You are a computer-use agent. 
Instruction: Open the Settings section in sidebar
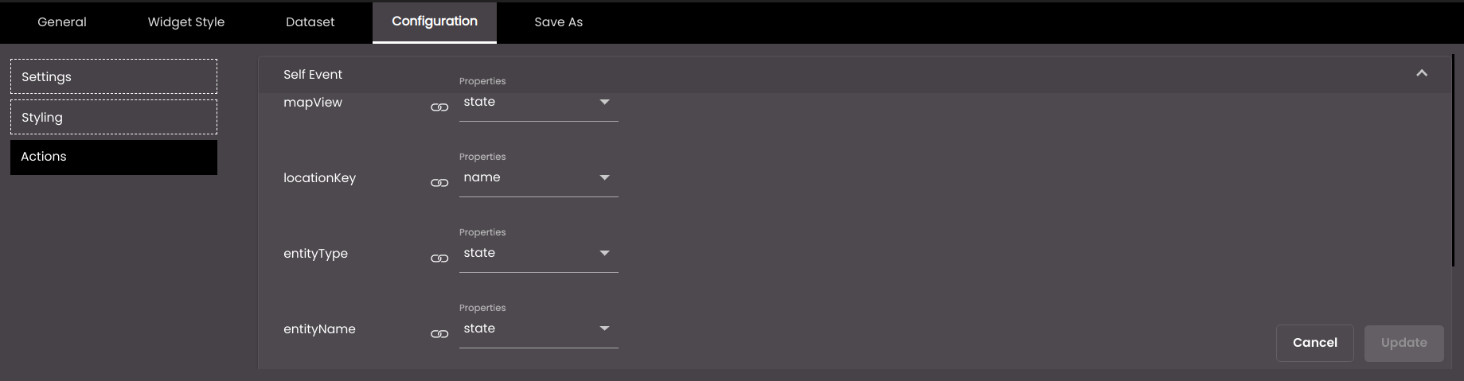click(x=114, y=76)
